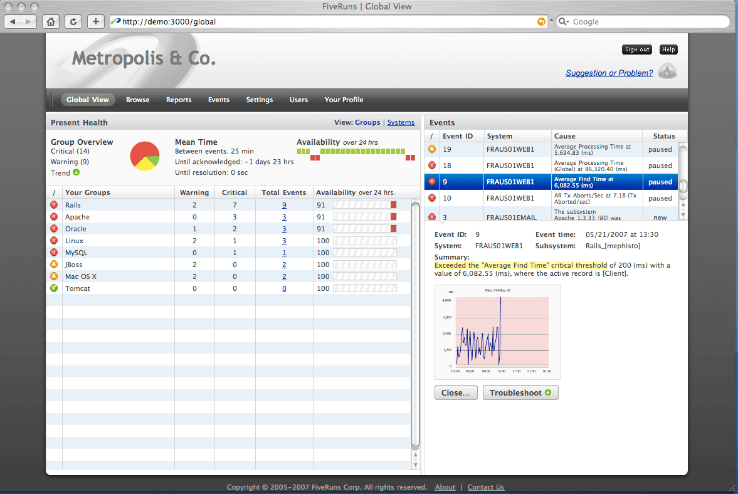Click the feedback icon beside Suggestion link

tap(667, 71)
